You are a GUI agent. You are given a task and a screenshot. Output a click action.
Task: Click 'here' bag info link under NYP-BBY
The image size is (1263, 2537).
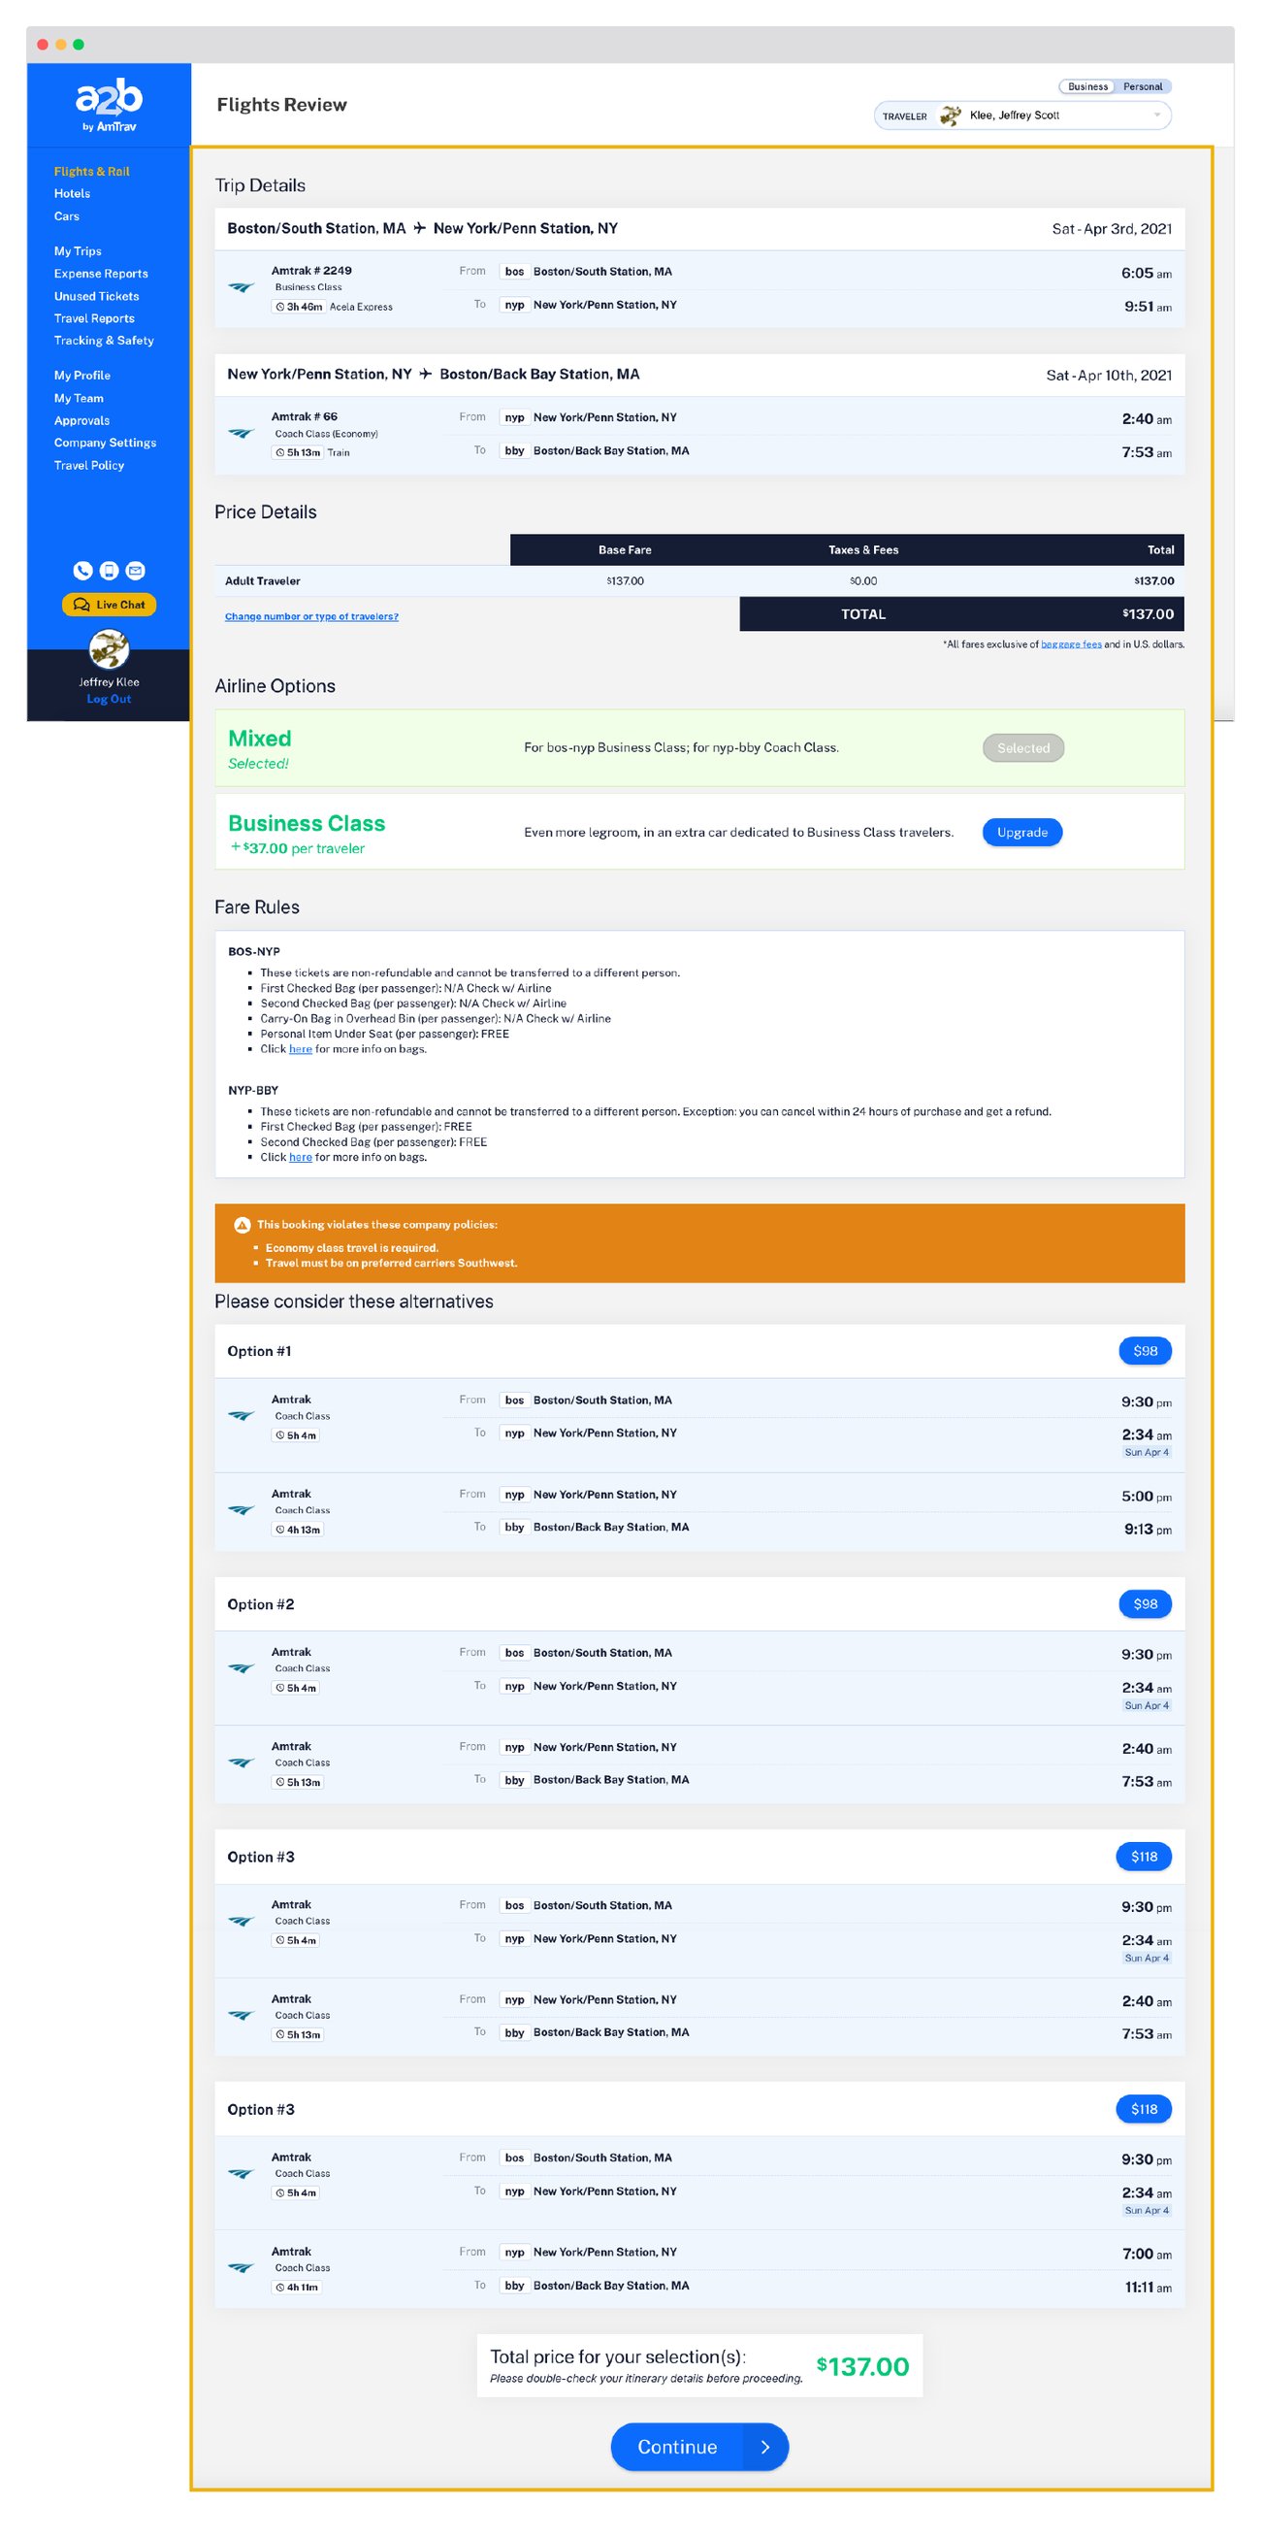click(x=301, y=1157)
